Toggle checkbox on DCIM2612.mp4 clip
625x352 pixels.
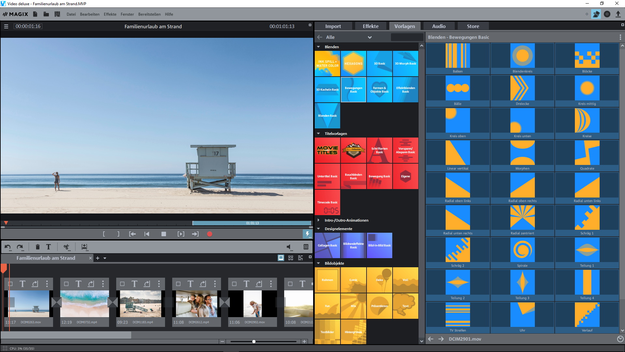(178, 284)
